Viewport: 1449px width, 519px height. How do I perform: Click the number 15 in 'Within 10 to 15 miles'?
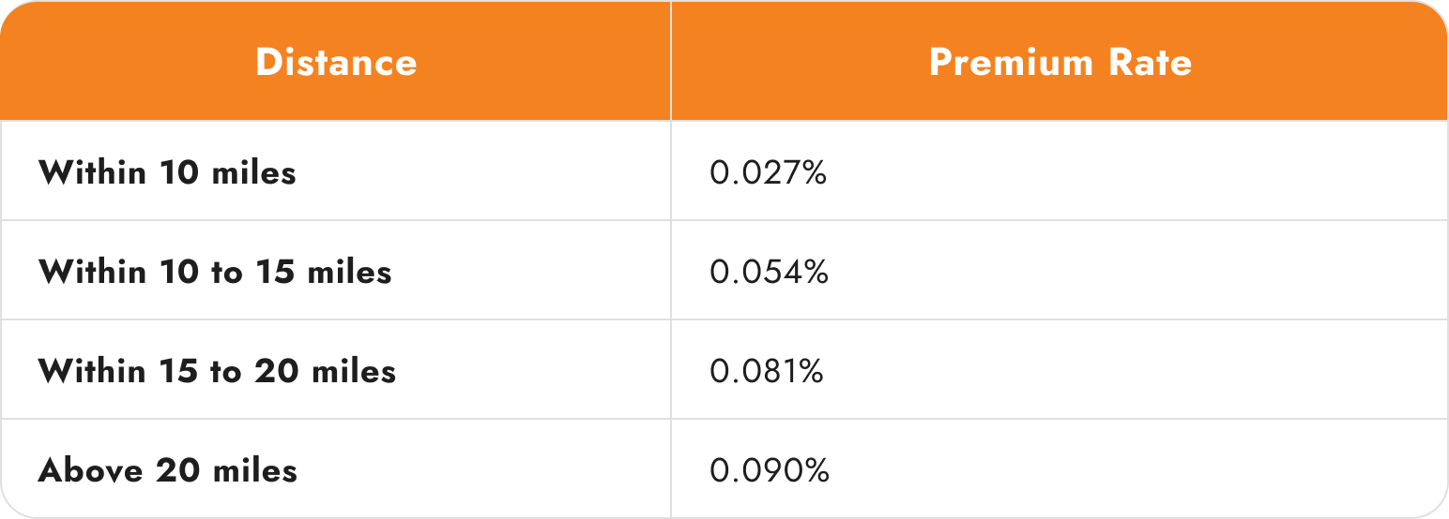272,273
